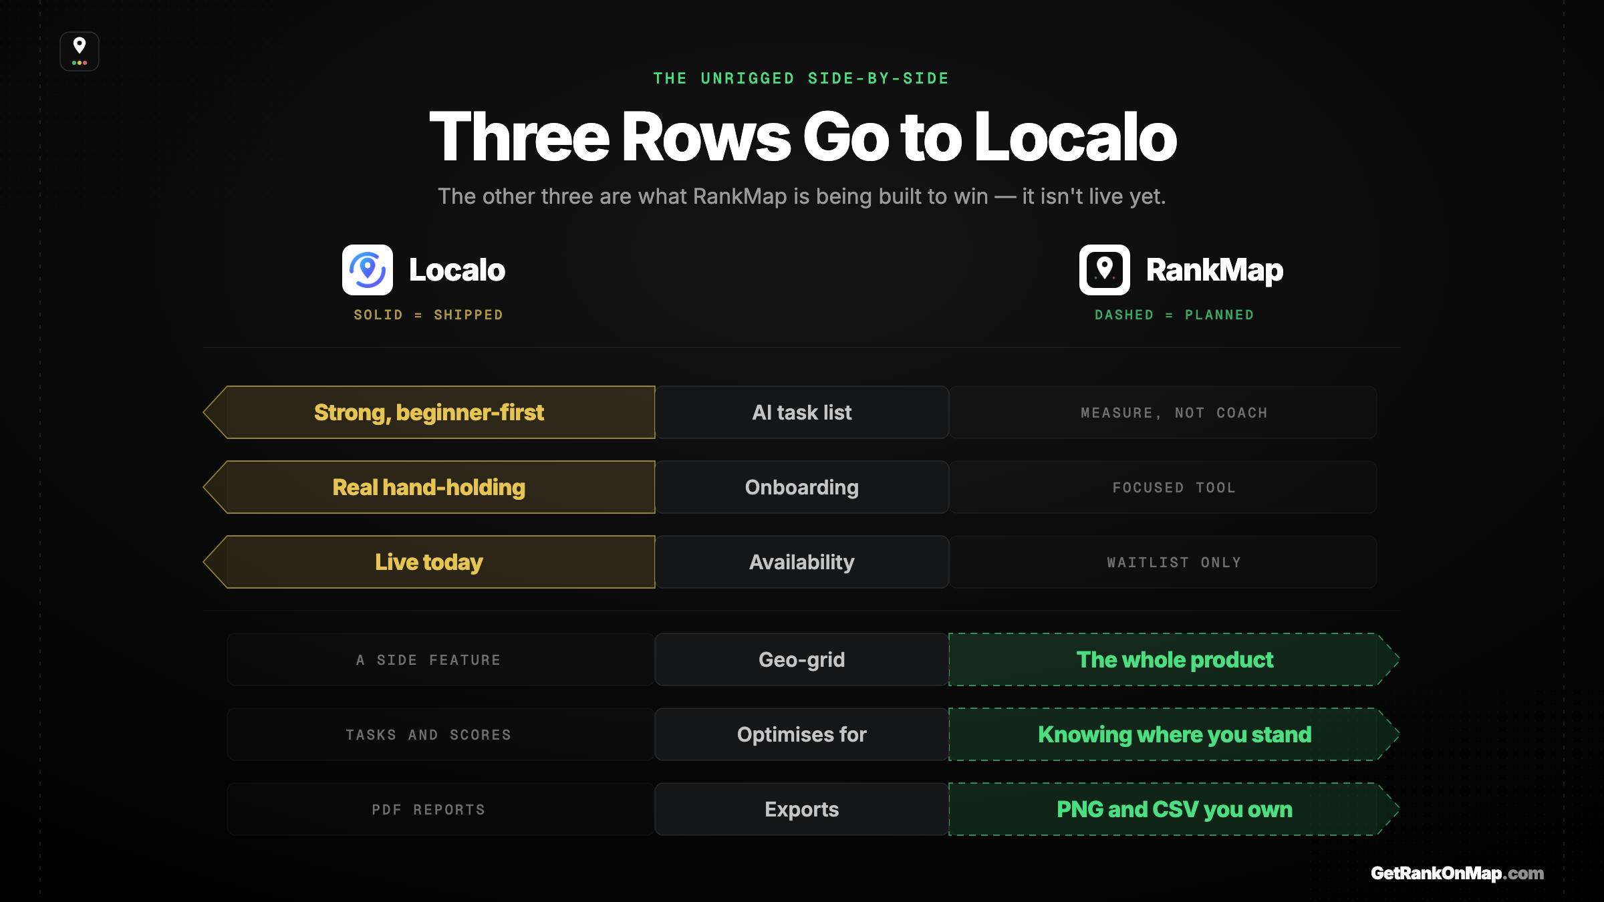
Task: Click the 'A SIDE FEATURE' cell
Action: tap(440, 659)
